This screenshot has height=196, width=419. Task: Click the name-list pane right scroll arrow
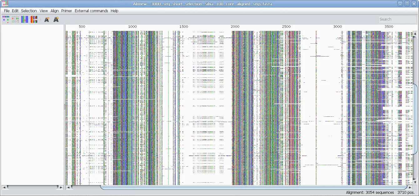pyautogui.click(x=61, y=187)
